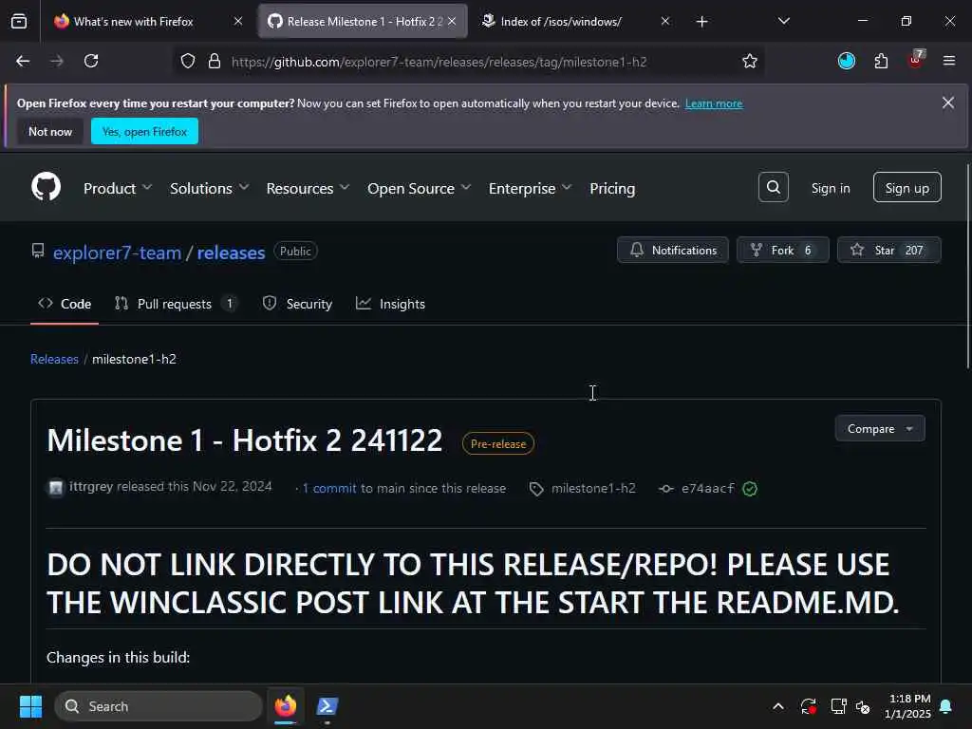Screen dimensions: 972x729
Task: Close the What's new with Firefox tab
Action: (238, 21)
